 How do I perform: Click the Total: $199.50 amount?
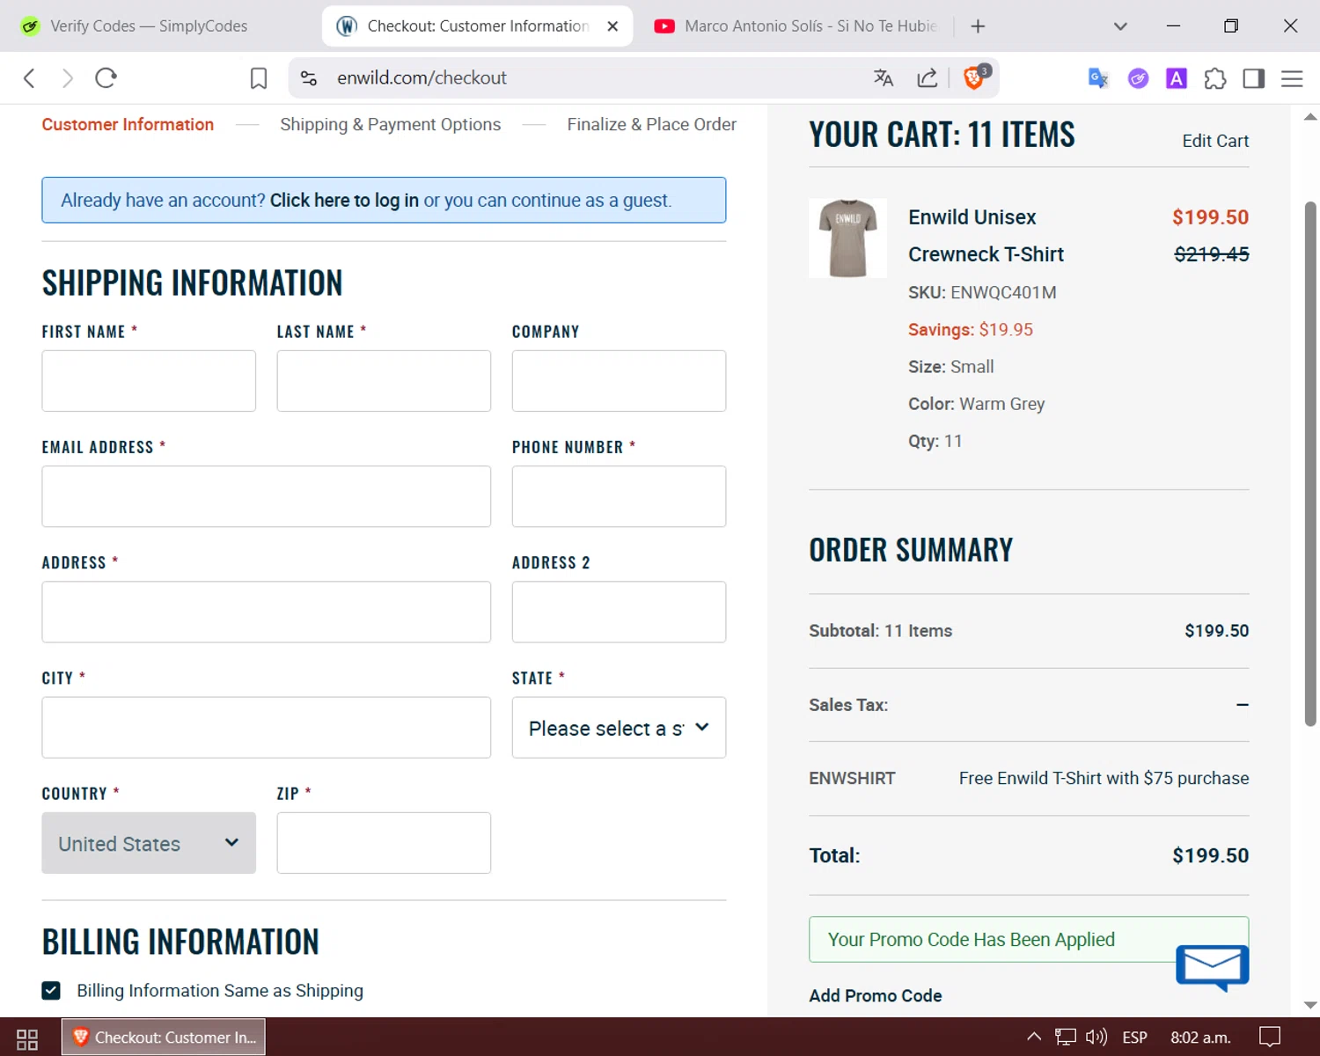[x=1211, y=855]
